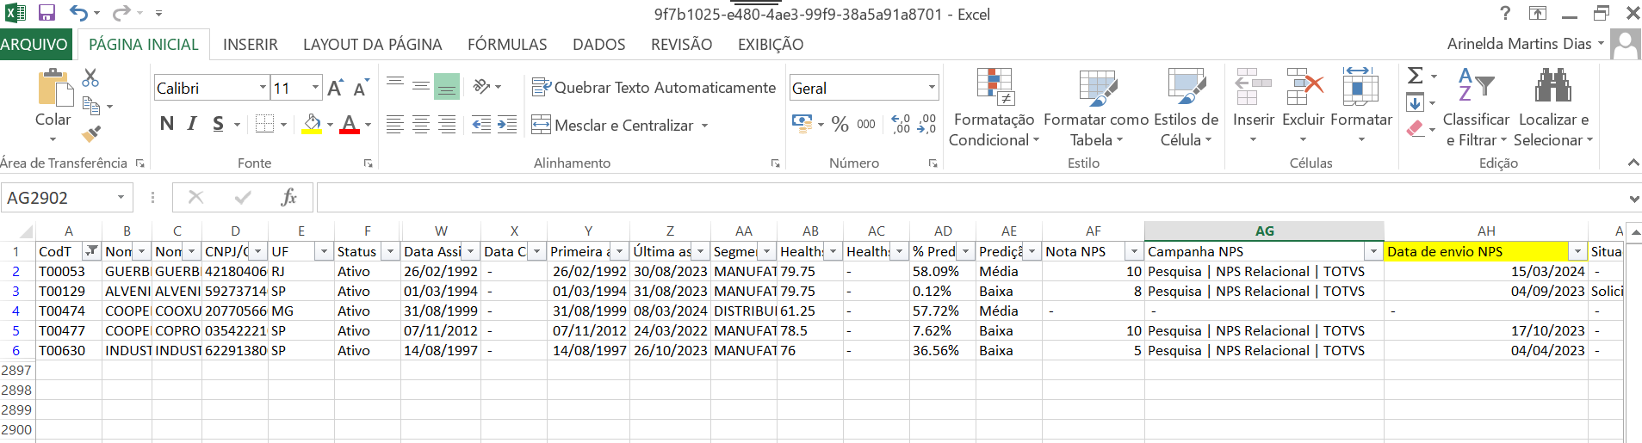
Task: Click the AutoSum sigma icon
Action: point(1415,76)
